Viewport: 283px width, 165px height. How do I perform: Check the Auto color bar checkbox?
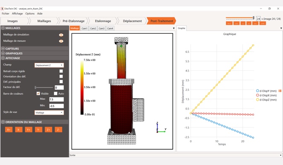click(55, 93)
